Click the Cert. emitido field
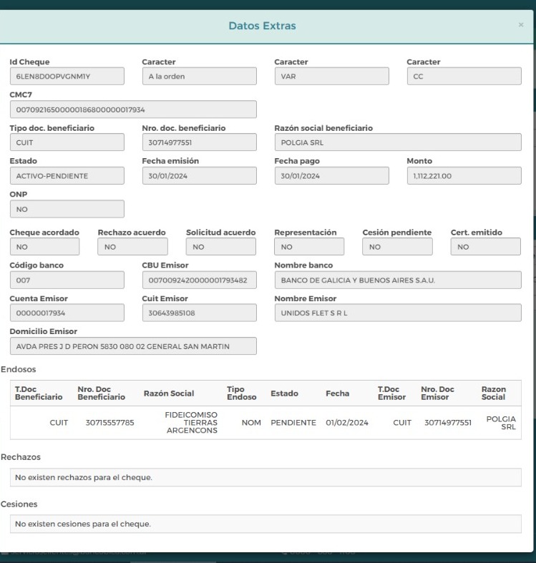This screenshot has height=563, width=536. [486, 247]
